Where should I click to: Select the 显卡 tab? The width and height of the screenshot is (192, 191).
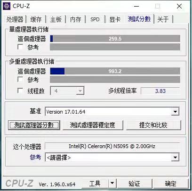point(115,19)
